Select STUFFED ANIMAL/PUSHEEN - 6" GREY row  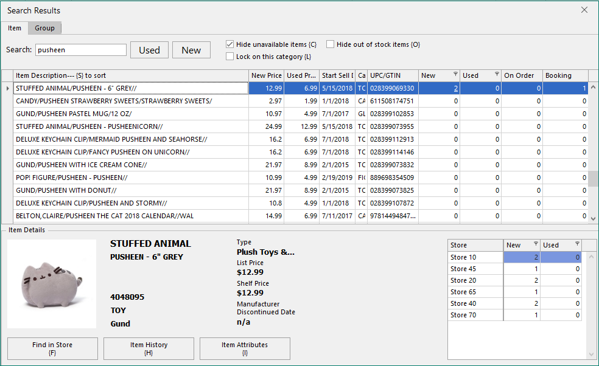pos(301,88)
